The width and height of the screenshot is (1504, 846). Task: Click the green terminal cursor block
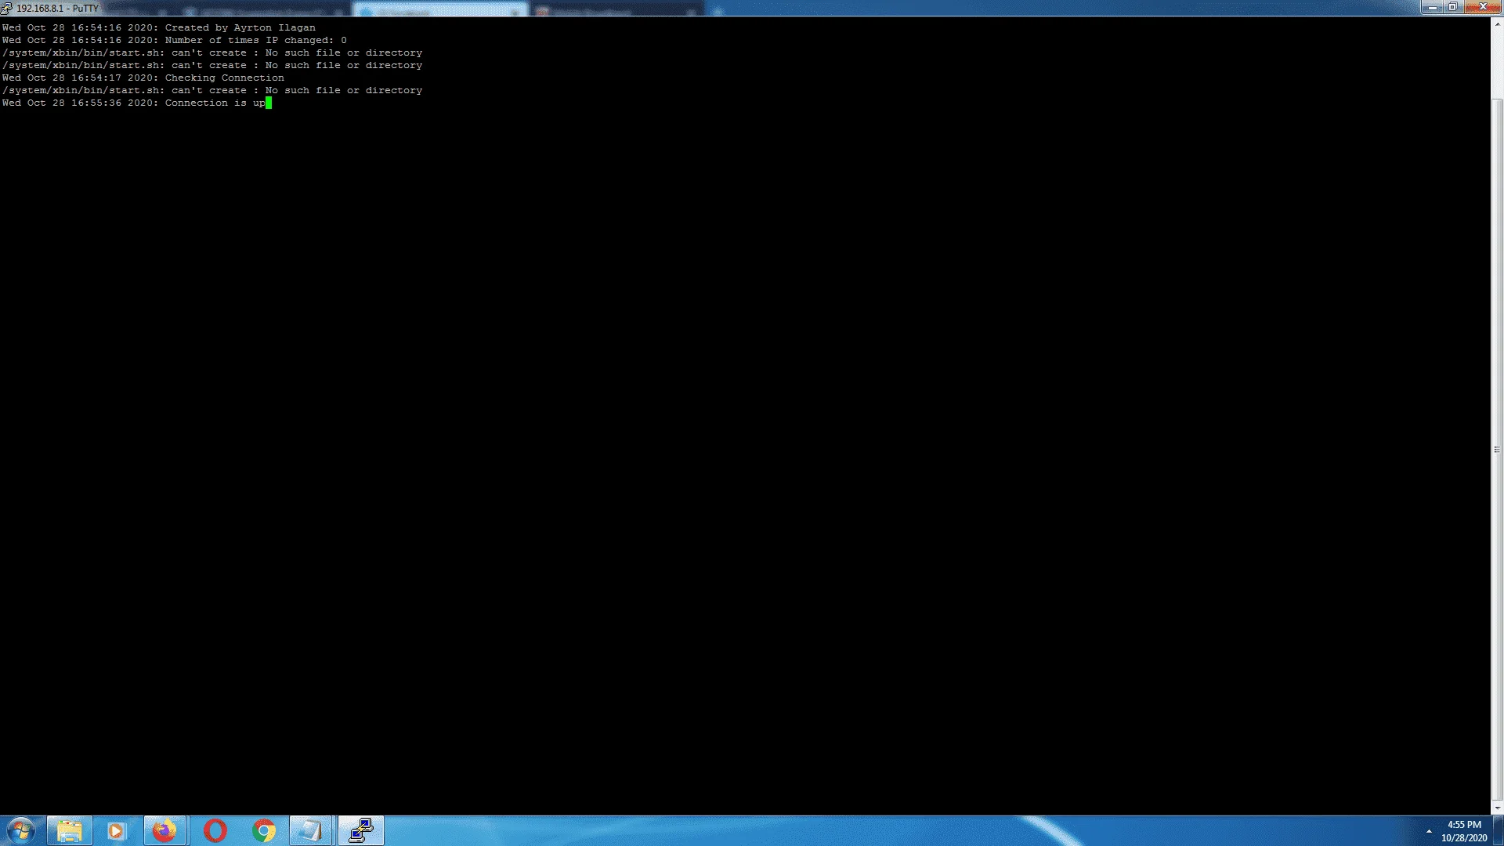(x=269, y=103)
